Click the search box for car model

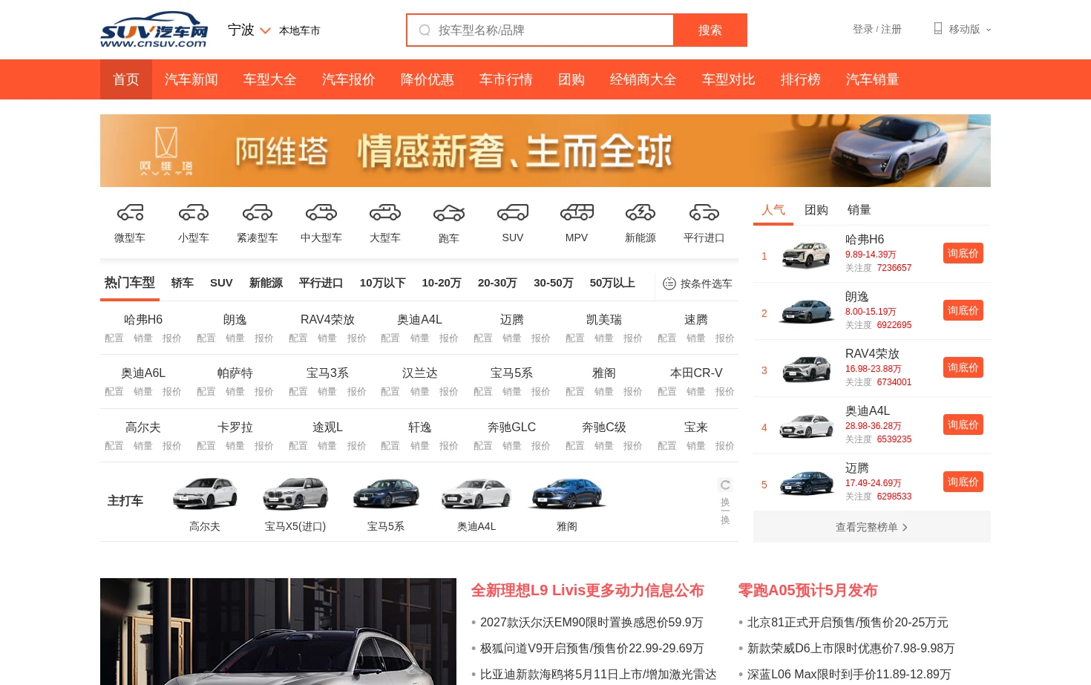tap(540, 30)
